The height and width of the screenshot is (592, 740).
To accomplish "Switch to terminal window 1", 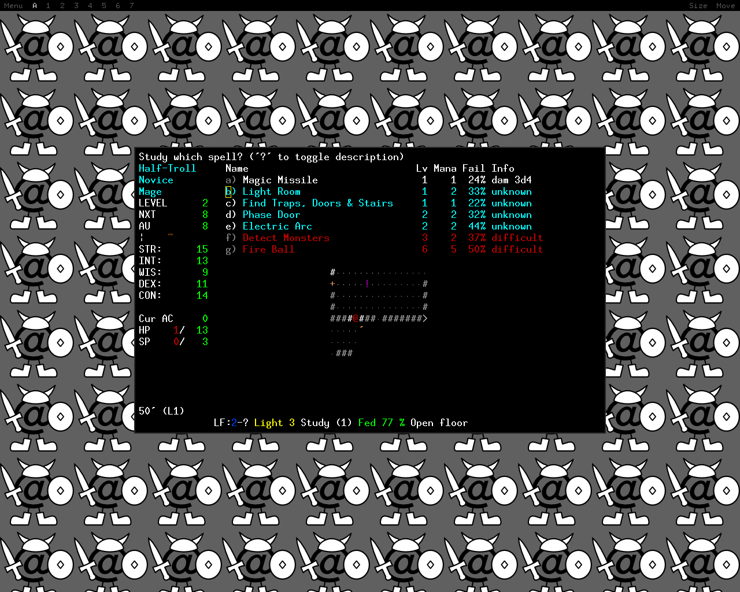I will click(49, 6).
